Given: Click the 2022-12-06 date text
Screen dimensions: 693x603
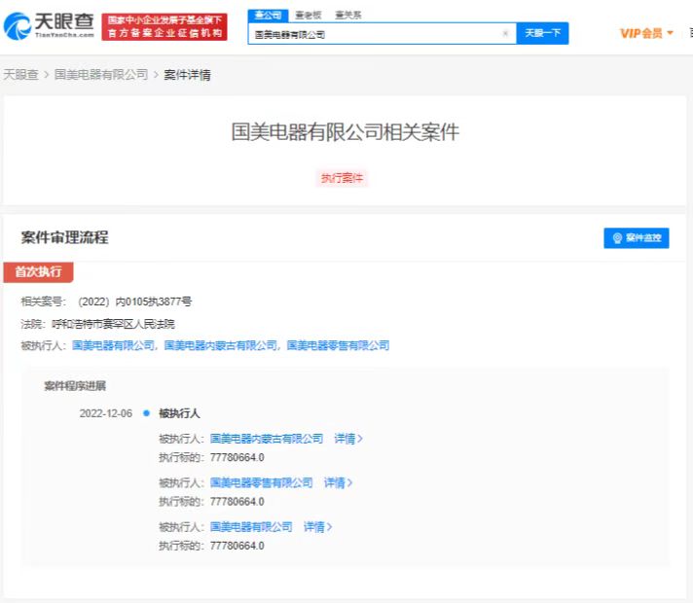Looking at the screenshot, I should click(x=106, y=413).
